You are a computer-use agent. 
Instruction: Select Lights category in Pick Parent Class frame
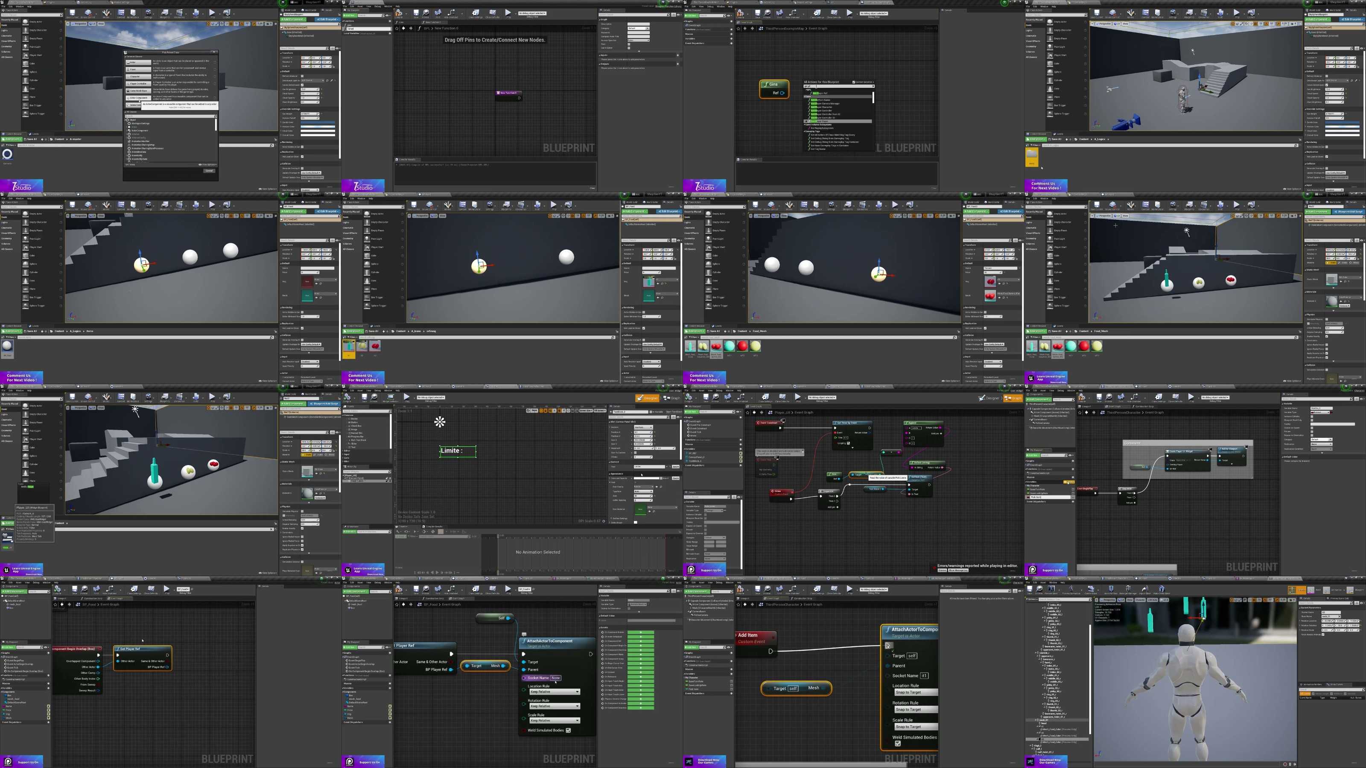coord(5,30)
